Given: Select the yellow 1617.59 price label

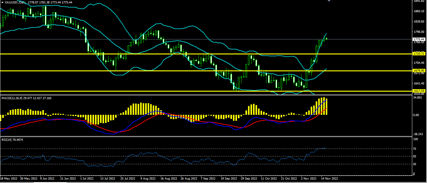Looking at the screenshot, I should point(419,91).
